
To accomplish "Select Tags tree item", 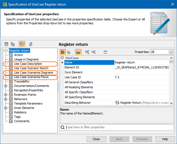I will point(17,117).
